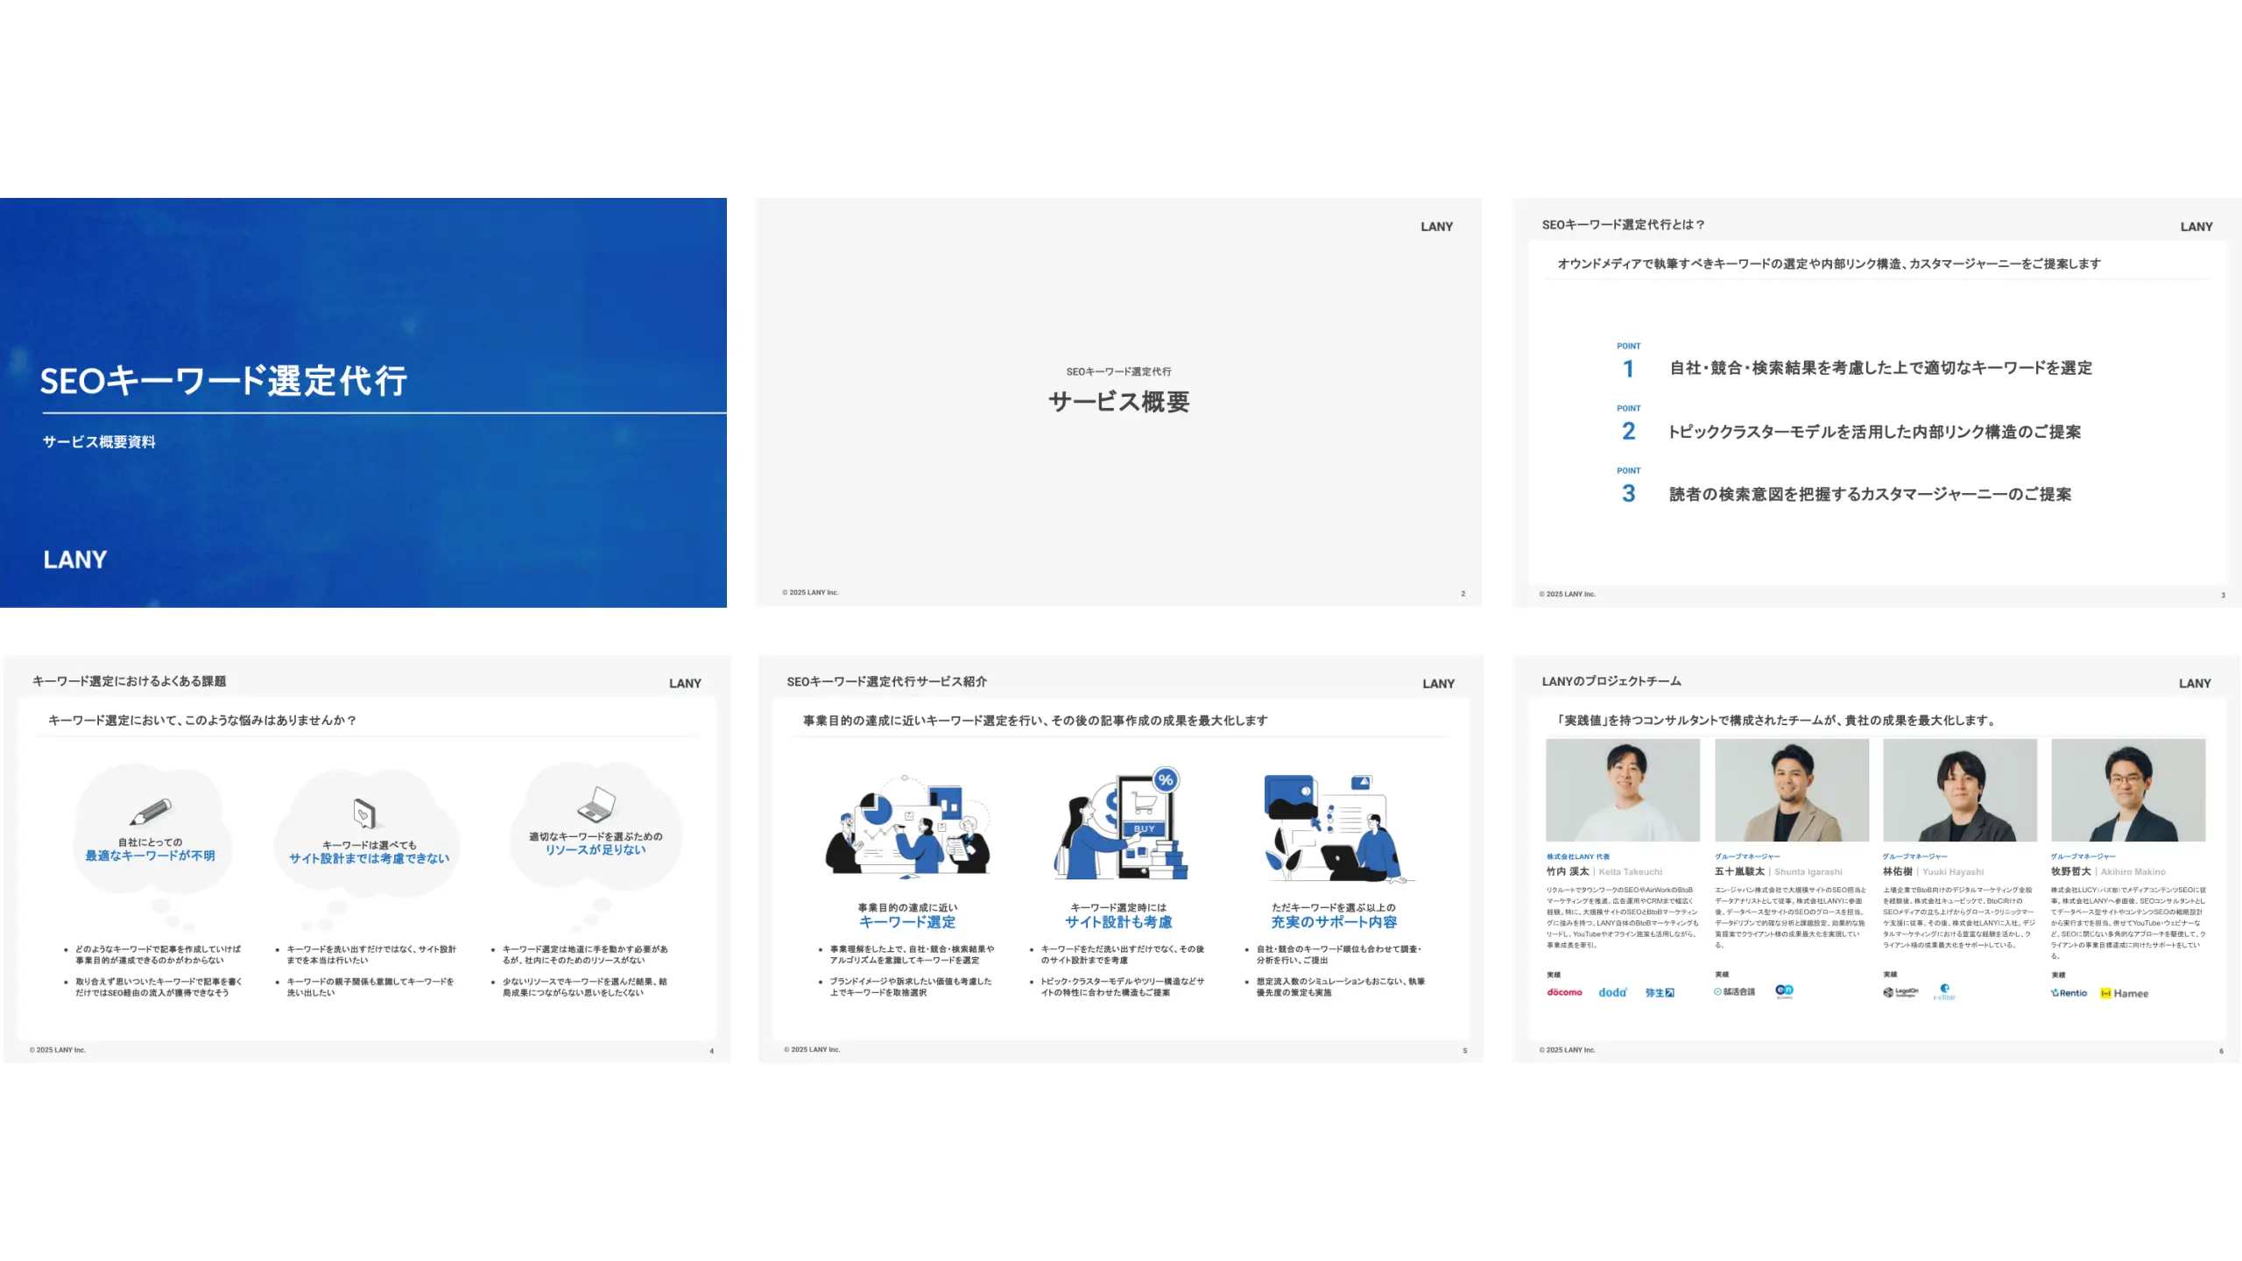Click the LegalOn logo
The height and width of the screenshot is (1261, 2242).
pos(1900,992)
